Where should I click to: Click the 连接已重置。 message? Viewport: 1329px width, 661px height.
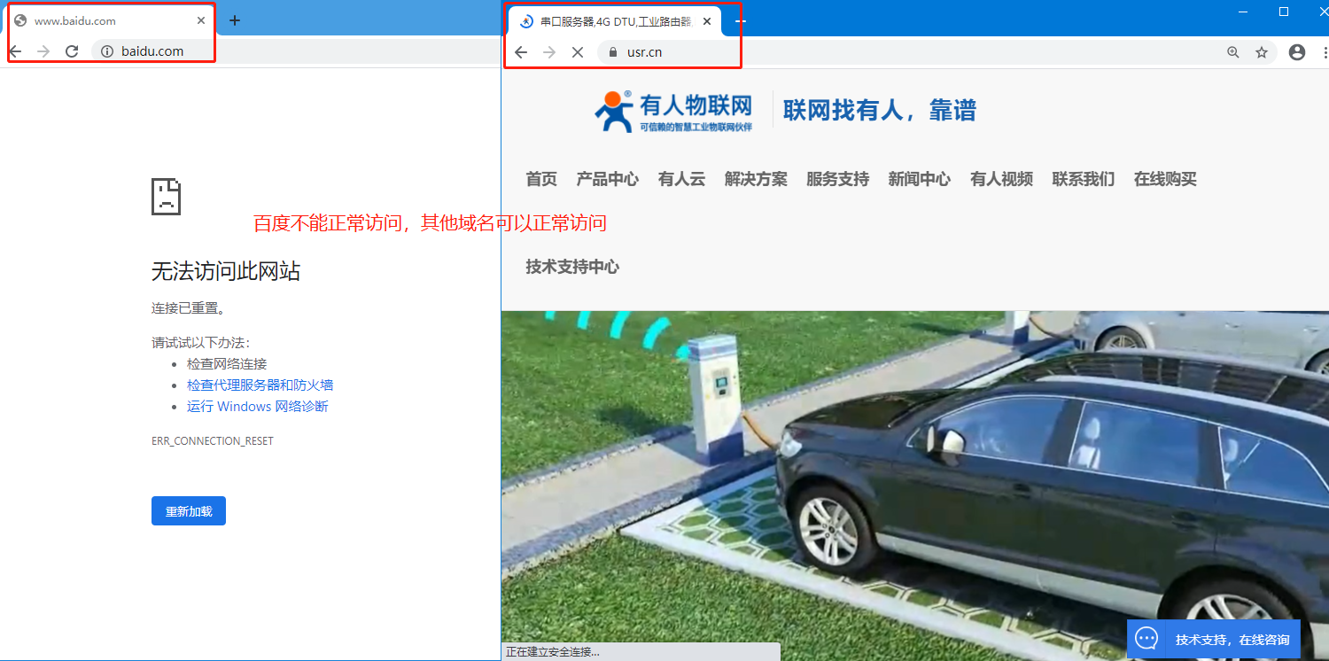point(188,308)
